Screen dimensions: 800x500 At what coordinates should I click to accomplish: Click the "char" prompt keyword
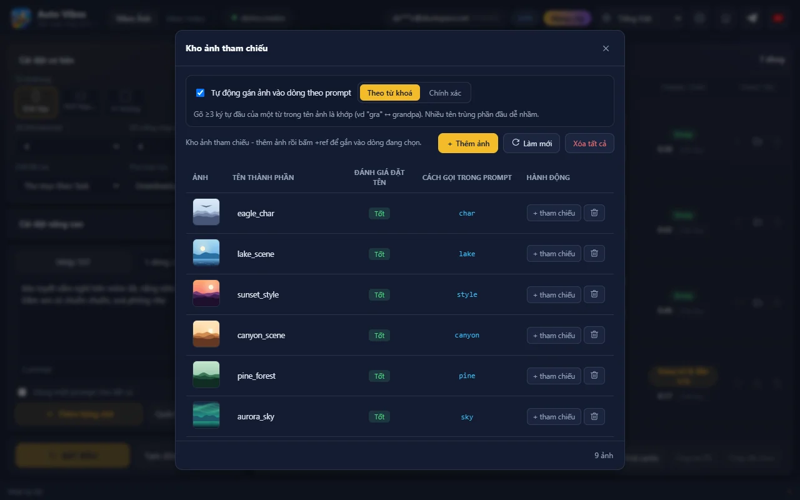(x=467, y=213)
